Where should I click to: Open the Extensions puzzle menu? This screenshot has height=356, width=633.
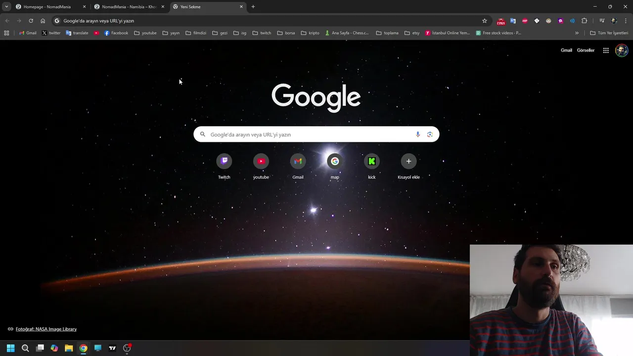(x=585, y=21)
